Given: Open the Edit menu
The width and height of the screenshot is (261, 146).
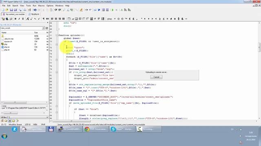Looking at the screenshot, I should 9,6.
